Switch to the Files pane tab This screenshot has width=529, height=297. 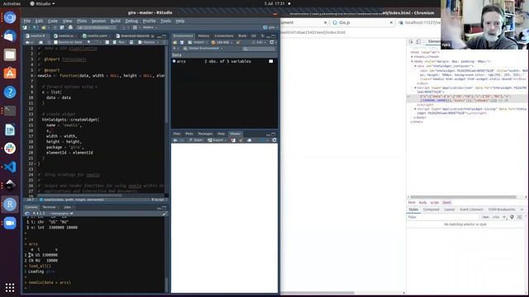tap(177, 134)
